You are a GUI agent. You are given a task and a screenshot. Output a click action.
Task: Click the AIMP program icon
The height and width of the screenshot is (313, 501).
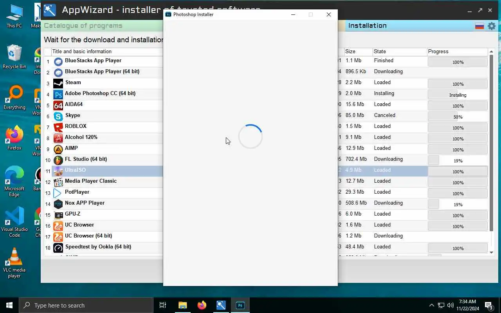pos(58,149)
